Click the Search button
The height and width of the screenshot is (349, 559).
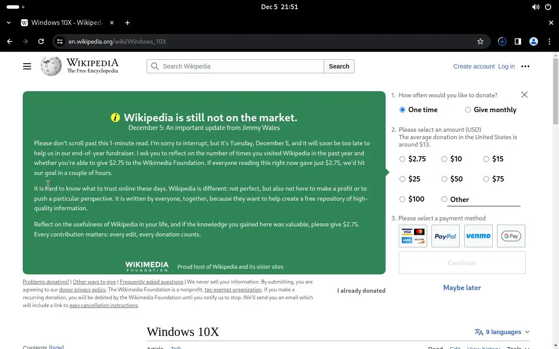(339, 66)
